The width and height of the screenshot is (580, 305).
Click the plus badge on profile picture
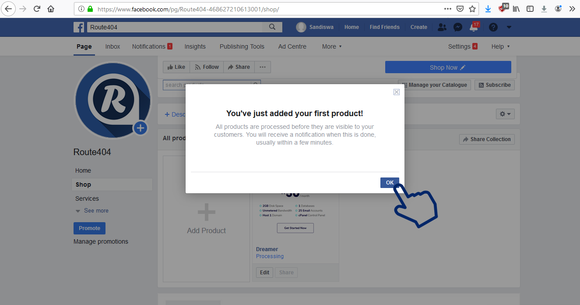coord(140,128)
